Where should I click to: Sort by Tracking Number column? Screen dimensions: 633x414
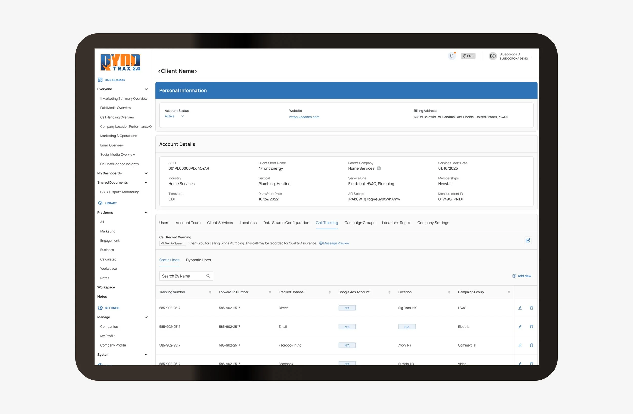coord(210,292)
